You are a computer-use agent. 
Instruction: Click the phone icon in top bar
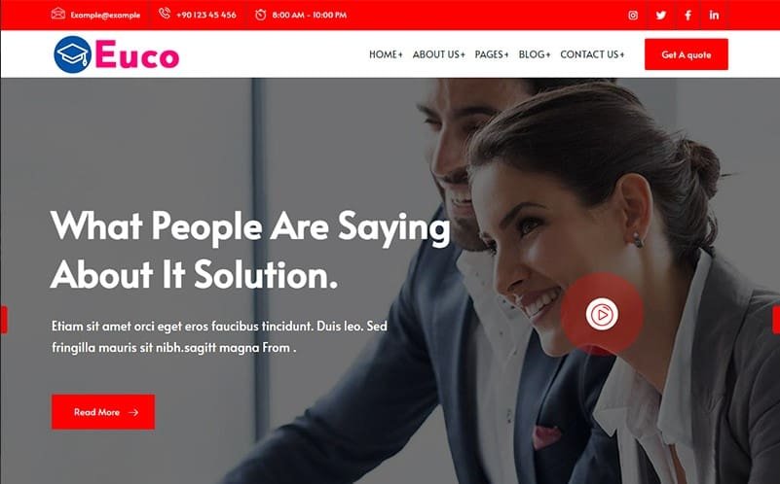point(165,14)
